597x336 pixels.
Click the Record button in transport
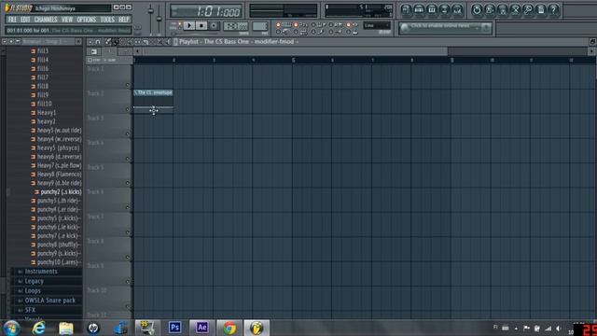coord(214,25)
